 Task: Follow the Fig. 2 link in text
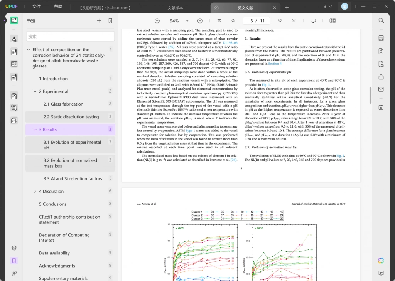(340, 156)
